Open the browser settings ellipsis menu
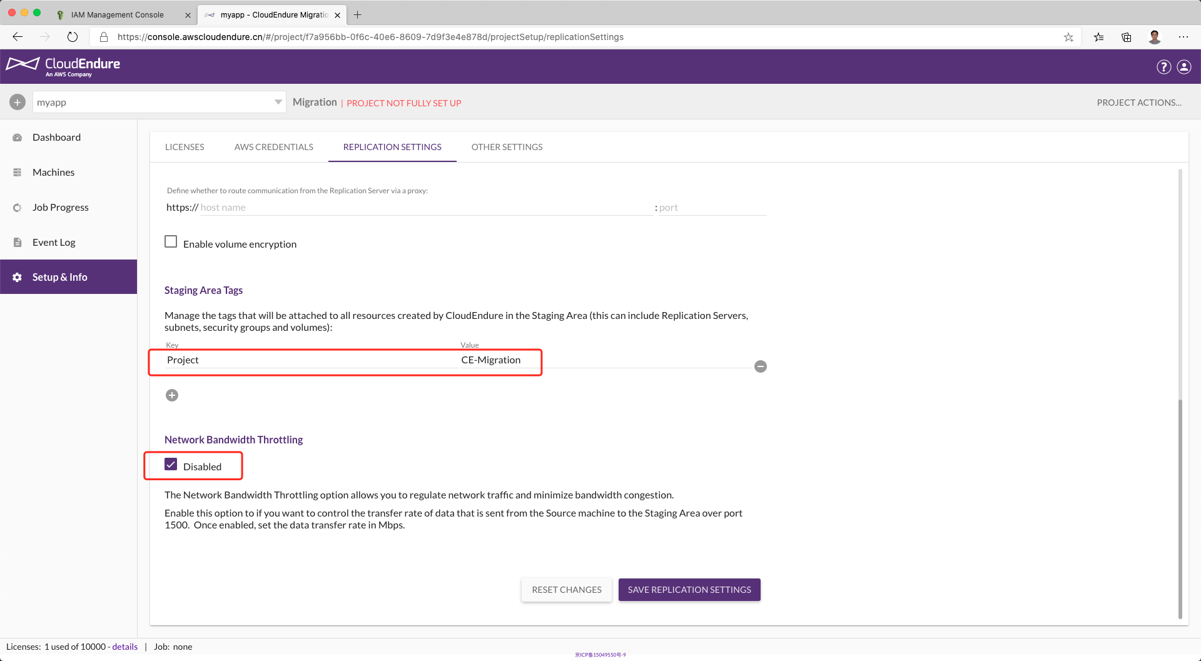 pyautogui.click(x=1183, y=37)
